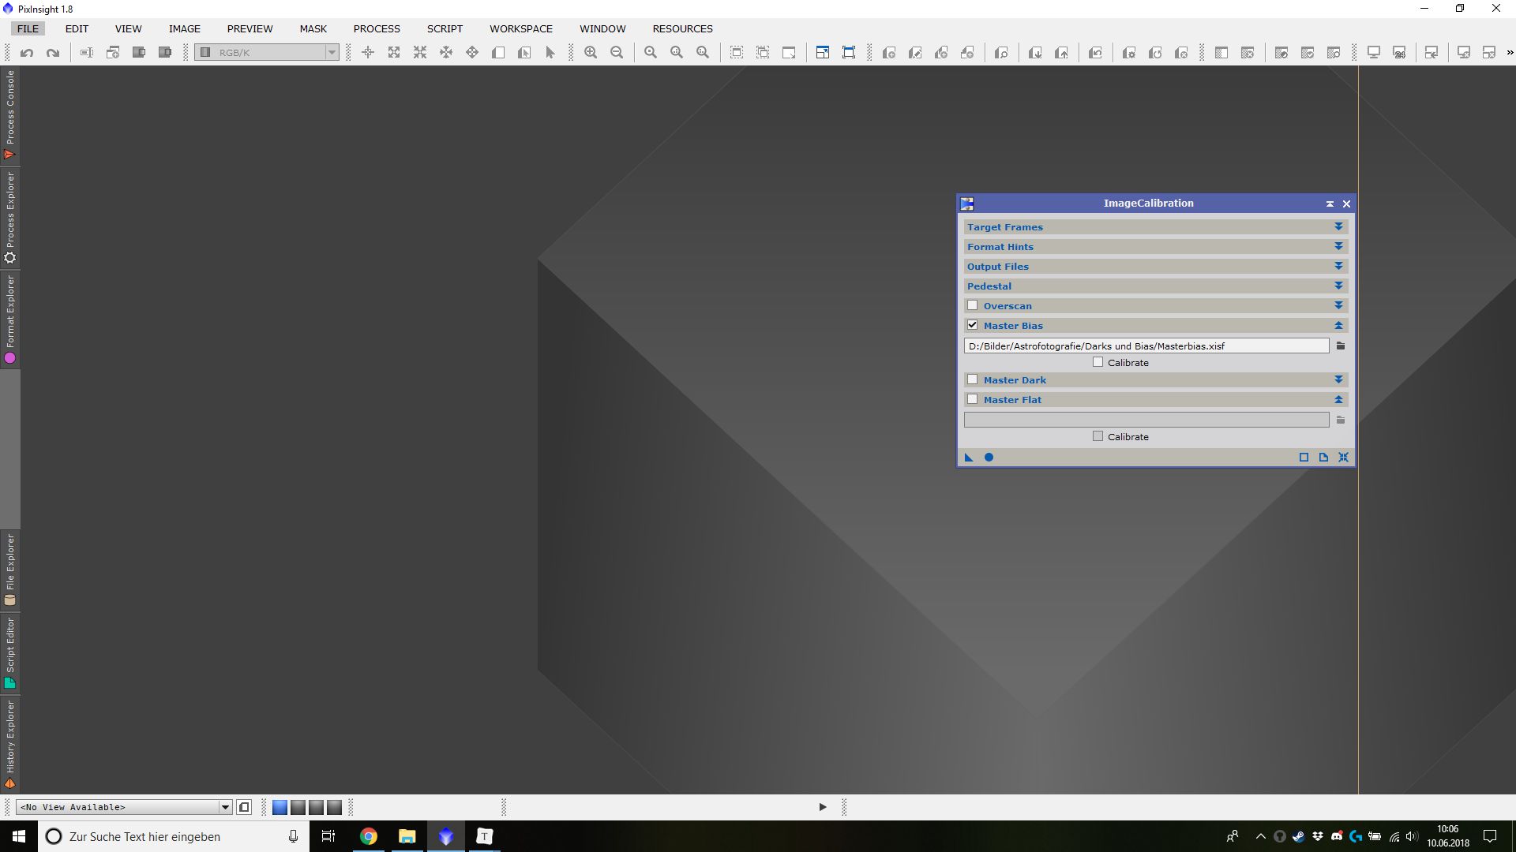Click the ImageCalibration process icon in title bar

967,204
